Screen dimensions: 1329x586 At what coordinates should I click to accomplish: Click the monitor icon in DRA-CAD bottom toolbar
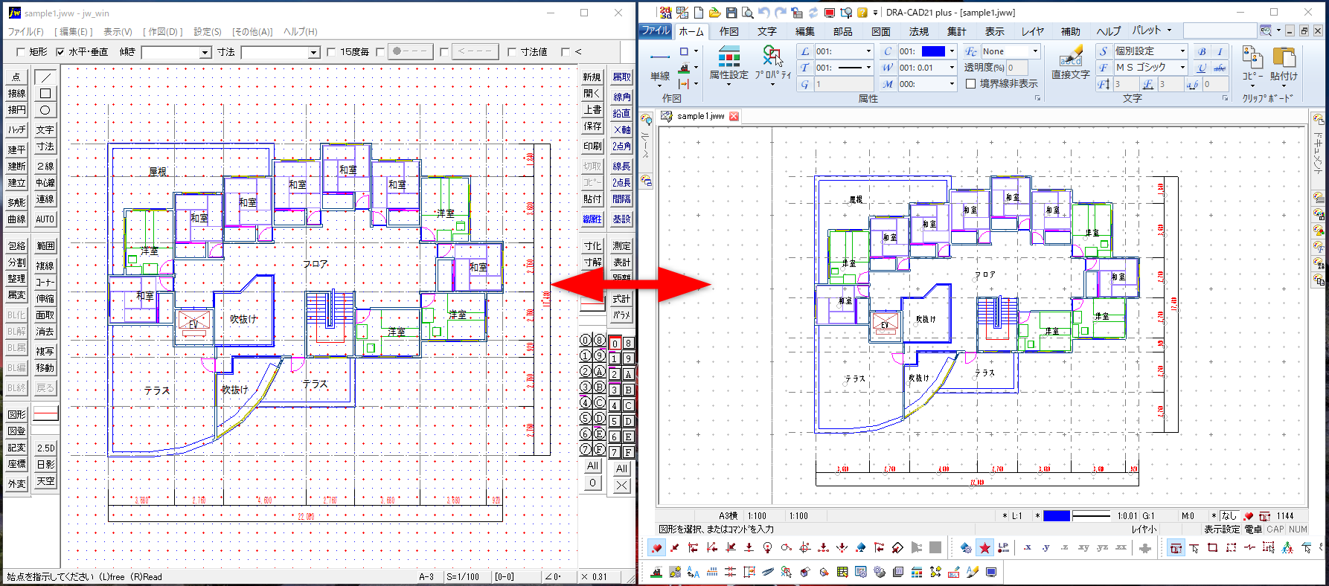(x=991, y=572)
